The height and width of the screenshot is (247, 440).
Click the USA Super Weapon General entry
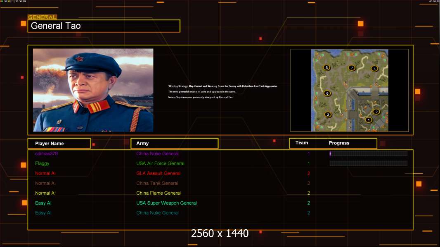pyautogui.click(x=166, y=203)
